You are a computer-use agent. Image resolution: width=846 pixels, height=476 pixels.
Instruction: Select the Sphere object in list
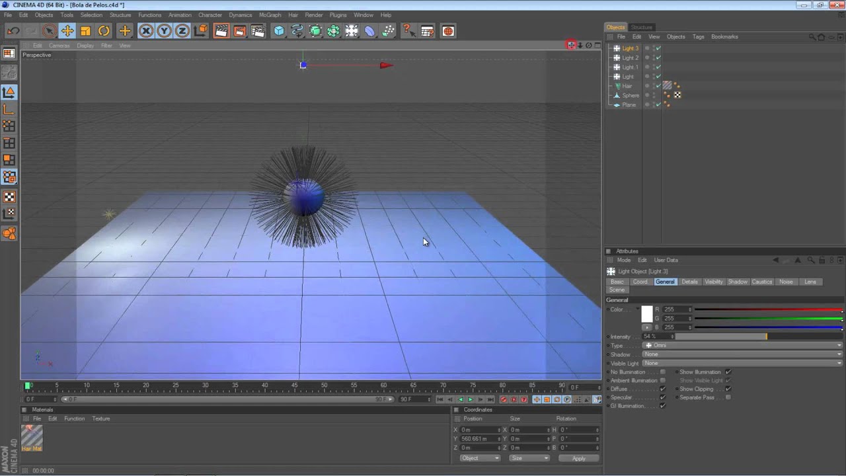point(631,95)
